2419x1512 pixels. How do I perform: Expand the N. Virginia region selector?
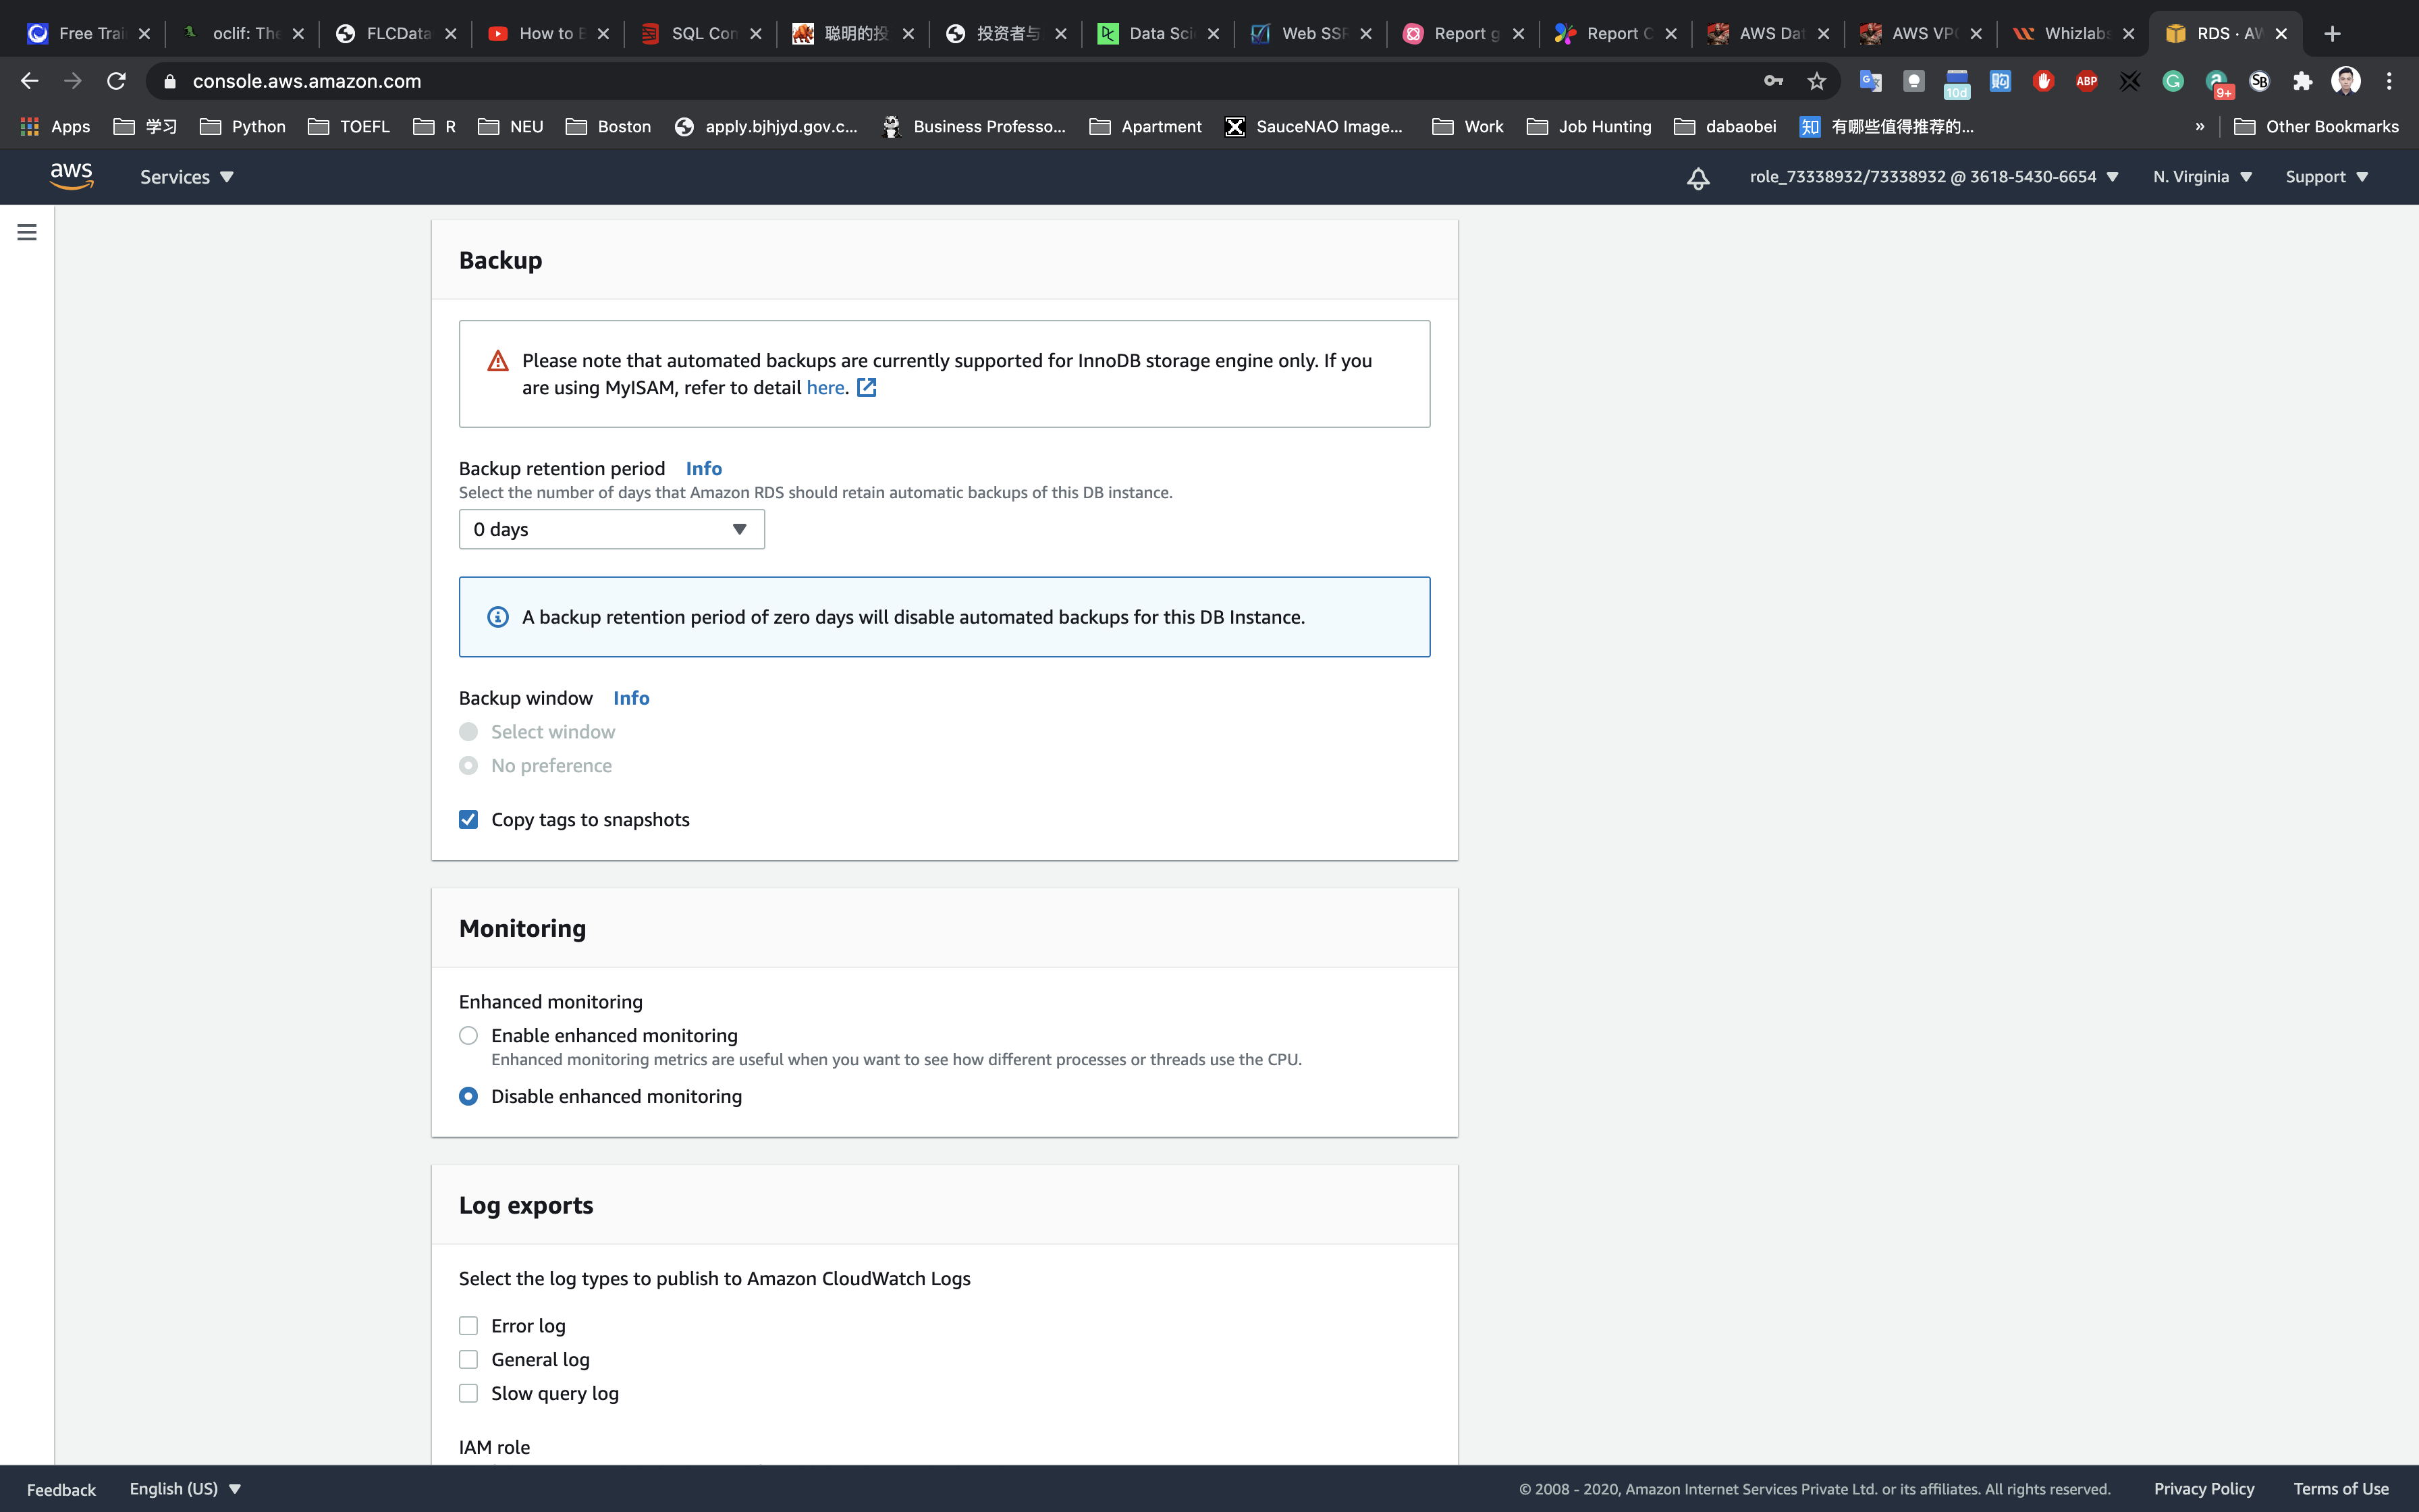[x=2202, y=177]
